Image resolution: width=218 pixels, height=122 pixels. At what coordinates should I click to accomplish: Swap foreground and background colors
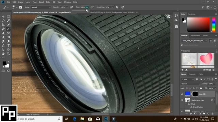coord(9,62)
